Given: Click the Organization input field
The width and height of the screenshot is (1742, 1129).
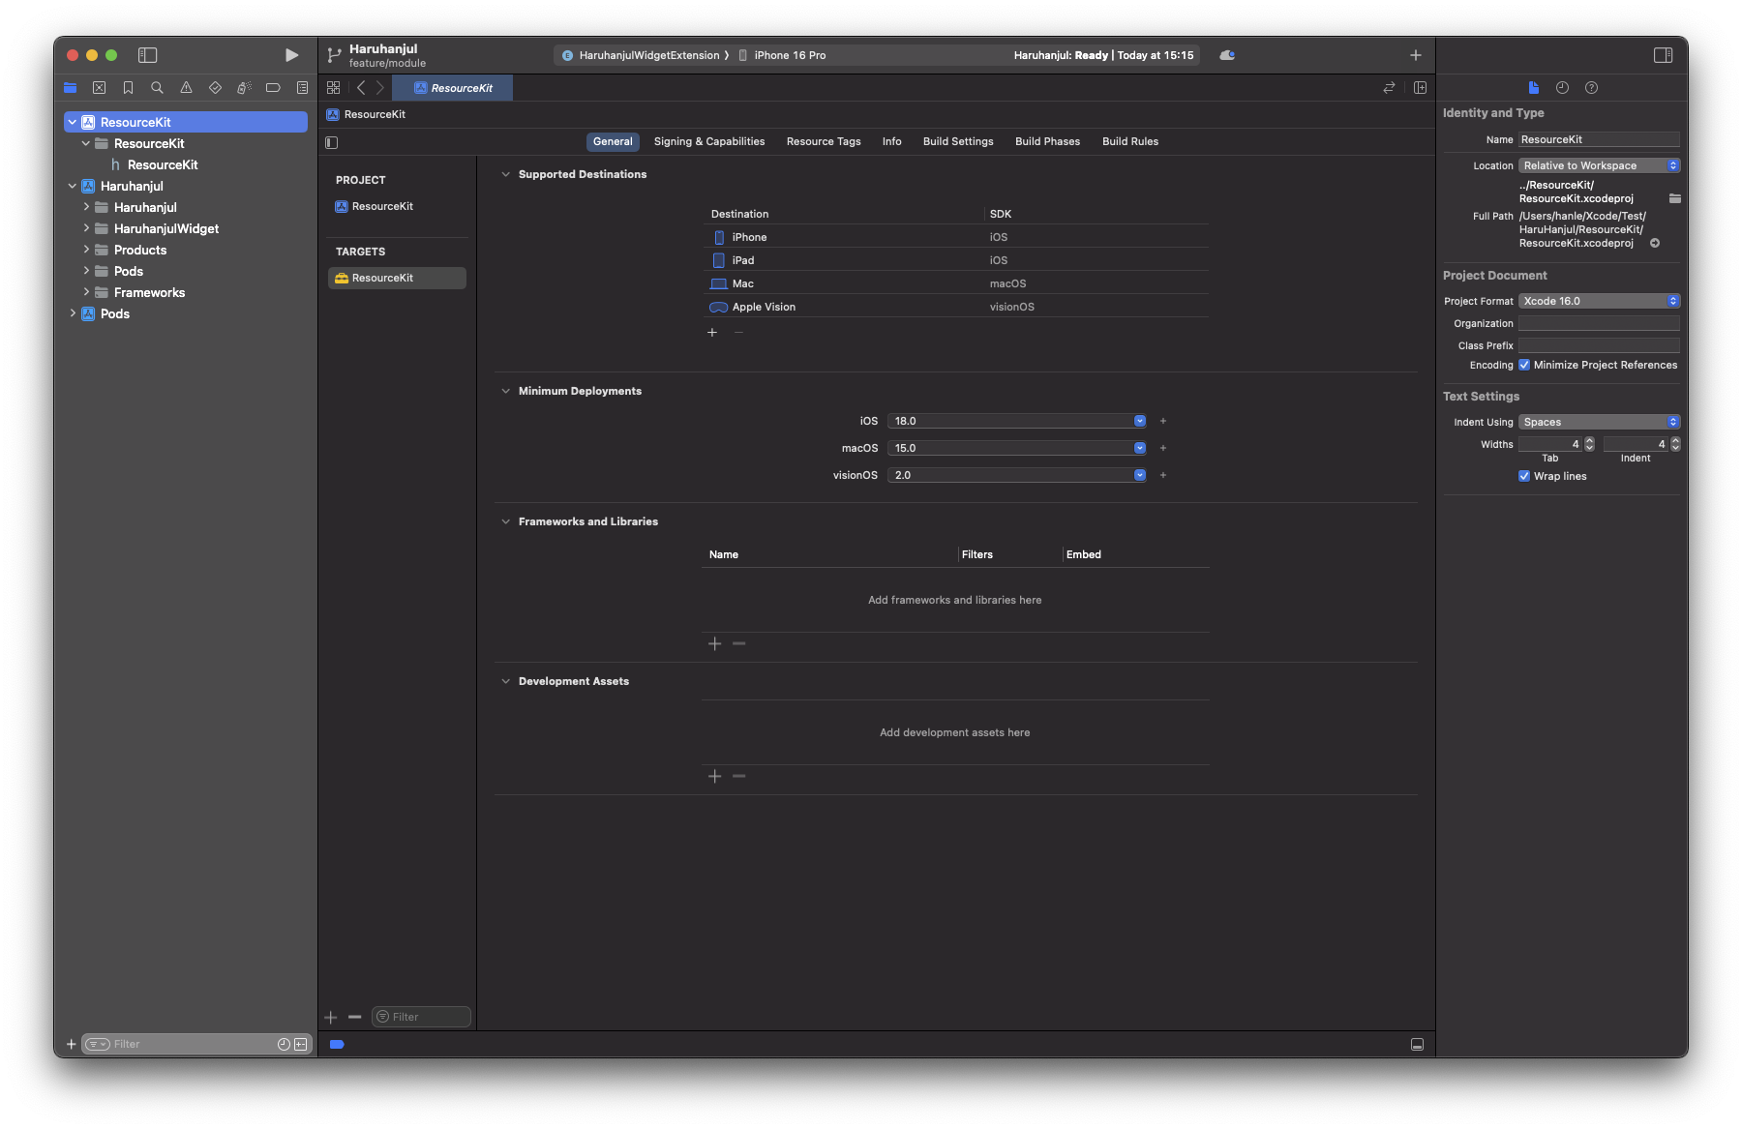Looking at the screenshot, I should tap(1599, 323).
